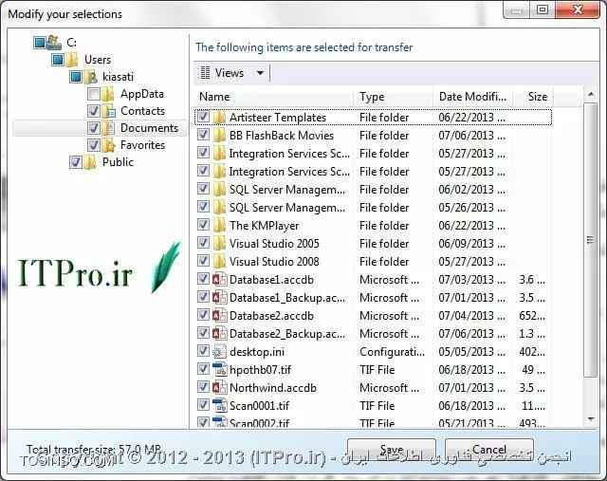Screen dimensions: 607x481
Task: Select the 'Integration Services Sc...' first row name
Action: tap(289, 154)
